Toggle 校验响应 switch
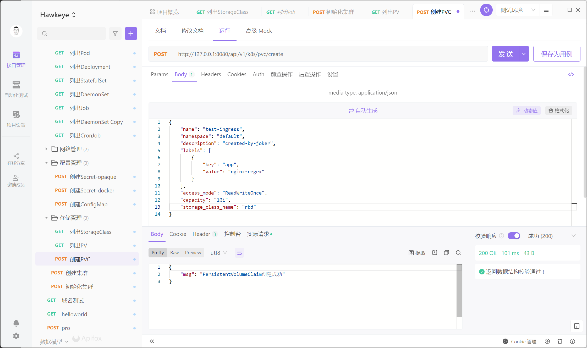Viewport: 587px width, 348px height. pyautogui.click(x=514, y=236)
